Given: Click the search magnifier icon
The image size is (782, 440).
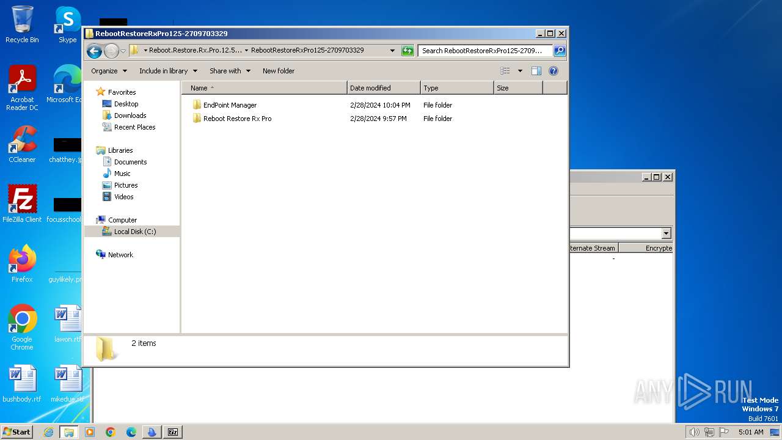Looking at the screenshot, I should [x=559, y=51].
